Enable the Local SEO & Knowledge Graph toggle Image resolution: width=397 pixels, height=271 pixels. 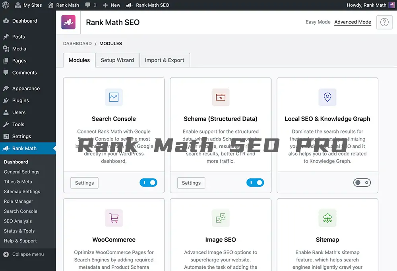point(362,183)
